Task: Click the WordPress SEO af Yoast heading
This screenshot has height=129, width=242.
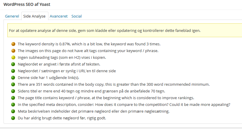Action: (x=27, y=4)
